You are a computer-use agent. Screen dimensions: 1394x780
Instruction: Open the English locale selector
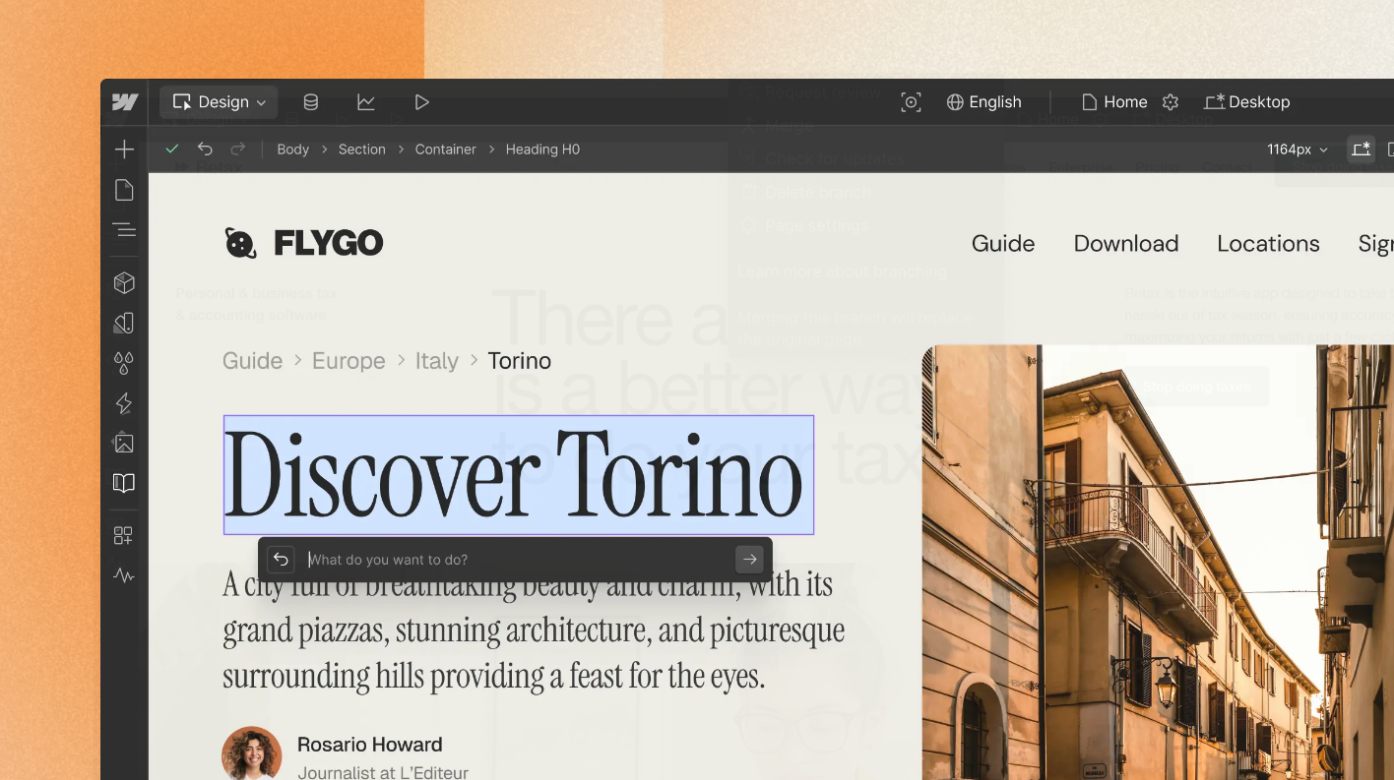(983, 102)
